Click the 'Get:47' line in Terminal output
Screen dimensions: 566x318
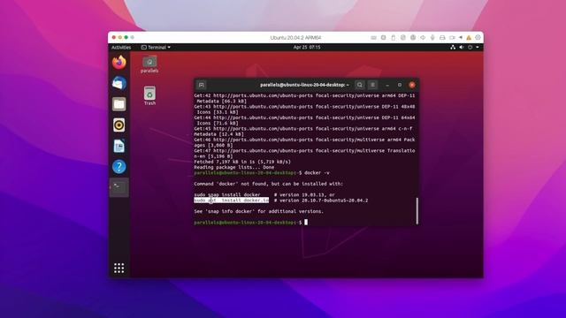[x=304, y=154]
